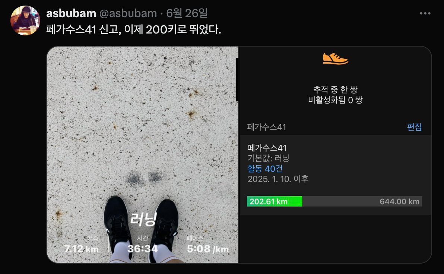The width and height of the screenshot is (444, 274).
Task: Open the asbubam display name link
Action: [71, 13]
